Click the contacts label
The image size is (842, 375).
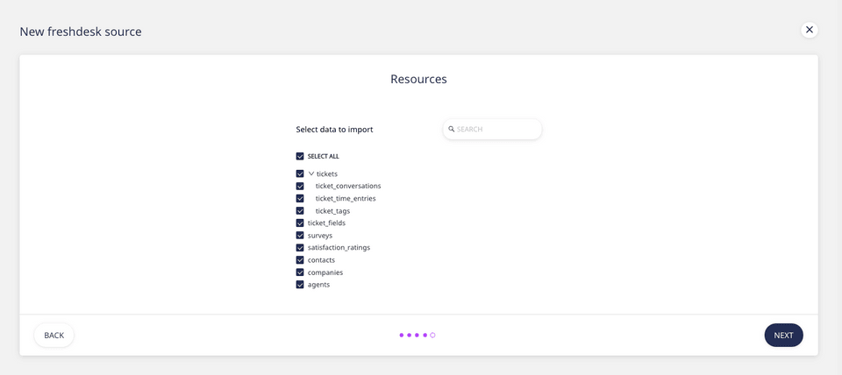[321, 259]
